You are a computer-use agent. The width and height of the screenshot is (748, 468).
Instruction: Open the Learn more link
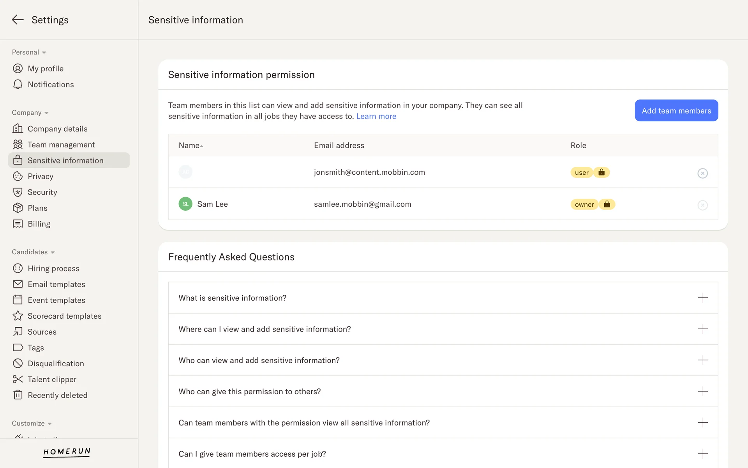376,116
